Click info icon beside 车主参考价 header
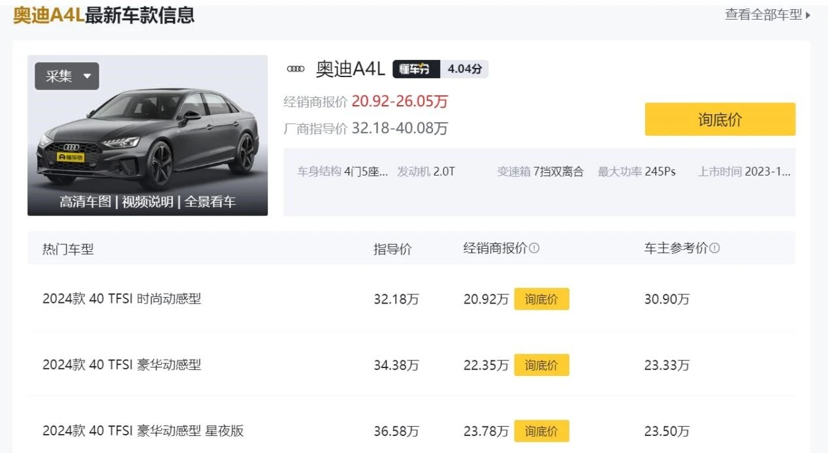Viewport: 828px width, 453px height. 714,249
